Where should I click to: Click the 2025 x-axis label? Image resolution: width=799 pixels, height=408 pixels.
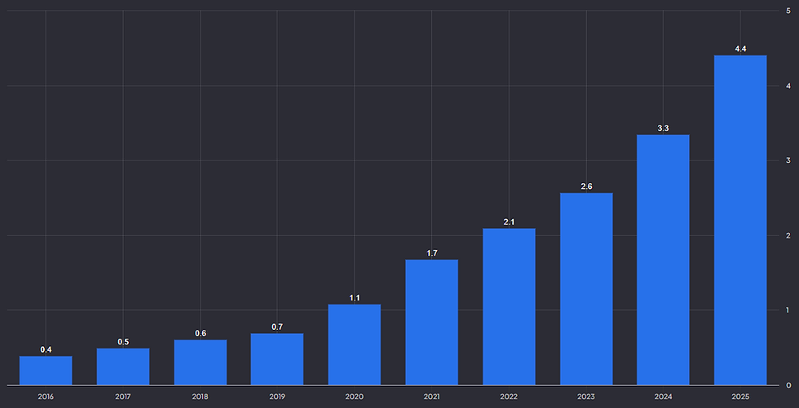click(x=740, y=397)
